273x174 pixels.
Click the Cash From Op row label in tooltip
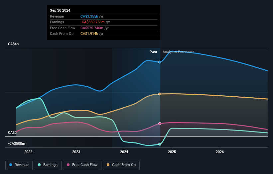(x=62, y=34)
